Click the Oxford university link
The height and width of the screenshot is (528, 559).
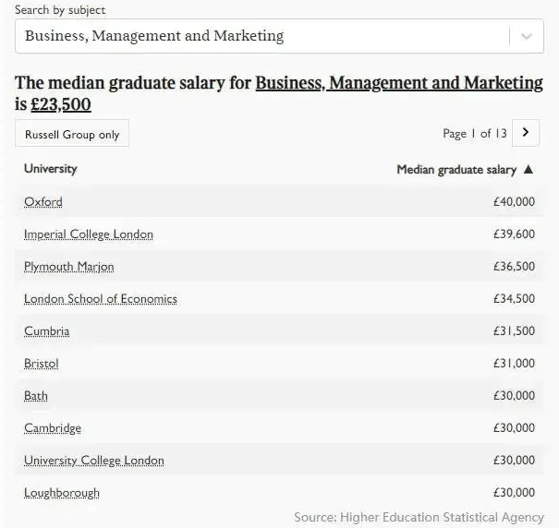tap(43, 201)
